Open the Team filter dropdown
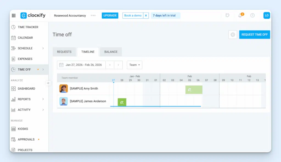This screenshot has width=281, height=162. click(134, 65)
